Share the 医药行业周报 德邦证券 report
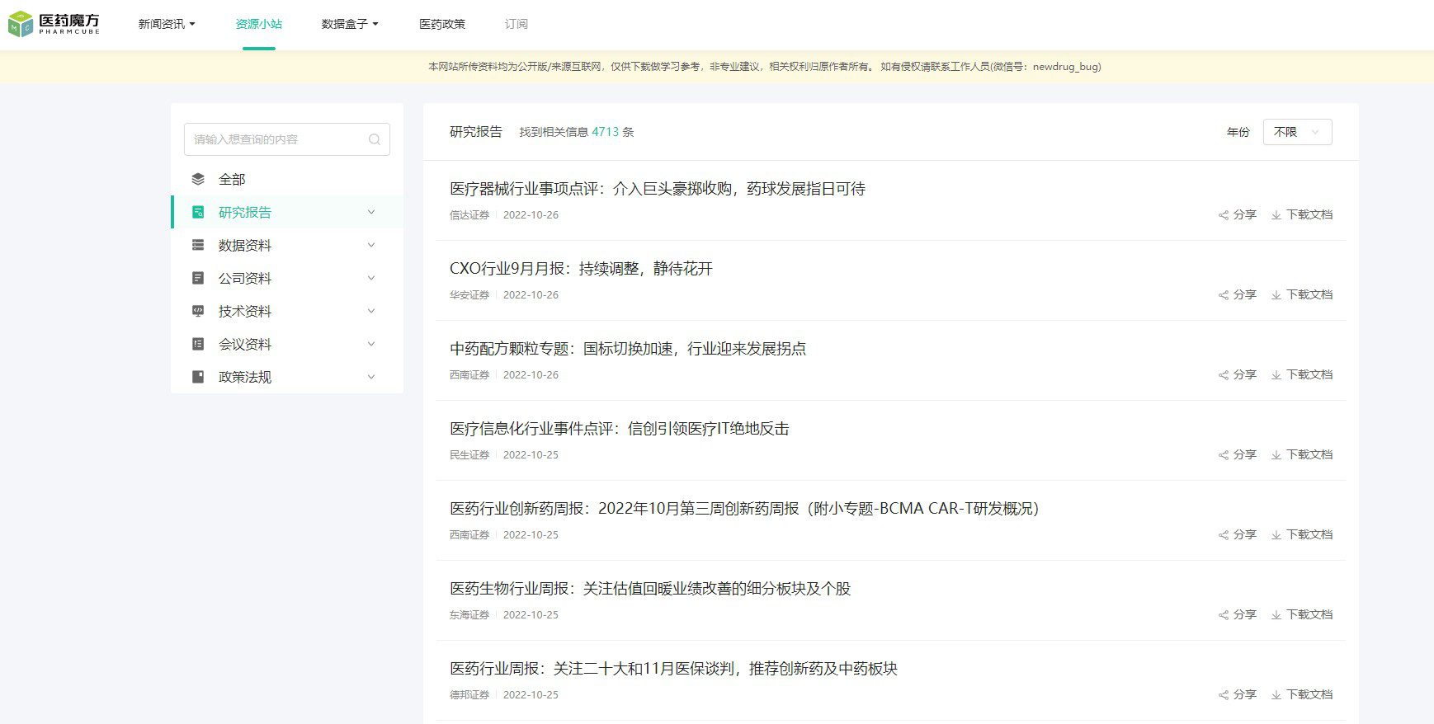The height and width of the screenshot is (724, 1434). [x=1238, y=694]
